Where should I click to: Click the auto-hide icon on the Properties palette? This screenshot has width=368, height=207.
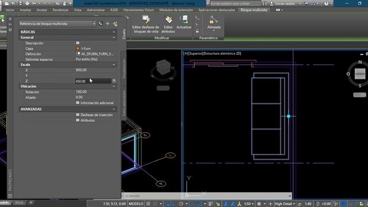point(10,24)
